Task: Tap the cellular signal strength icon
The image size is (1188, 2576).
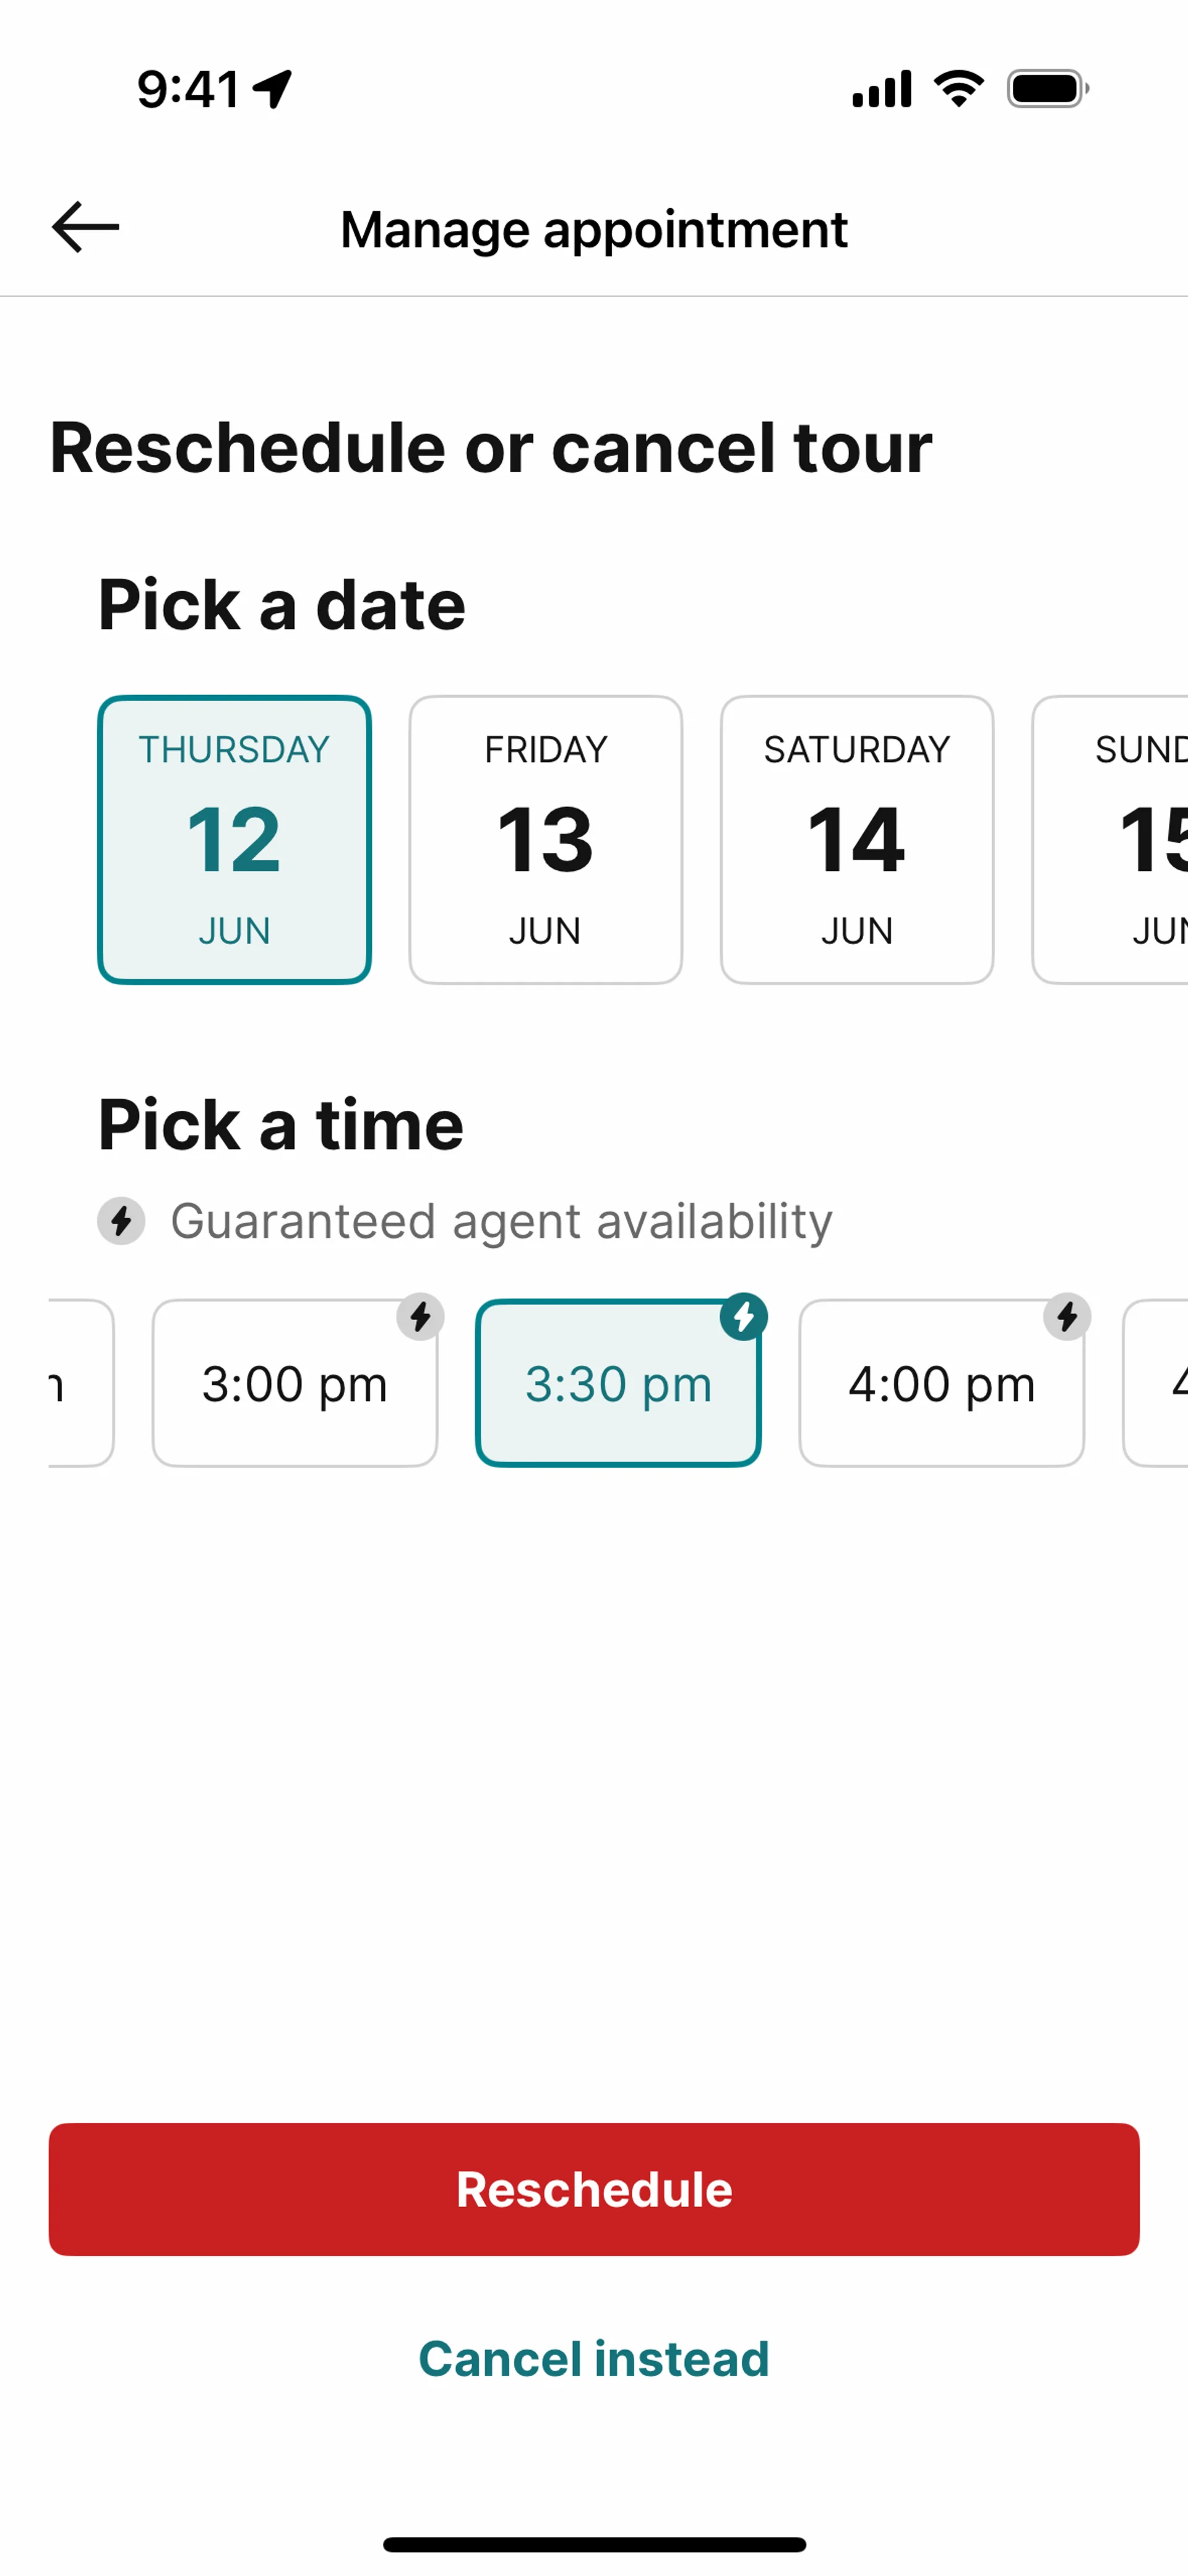Action: [881, 89]
